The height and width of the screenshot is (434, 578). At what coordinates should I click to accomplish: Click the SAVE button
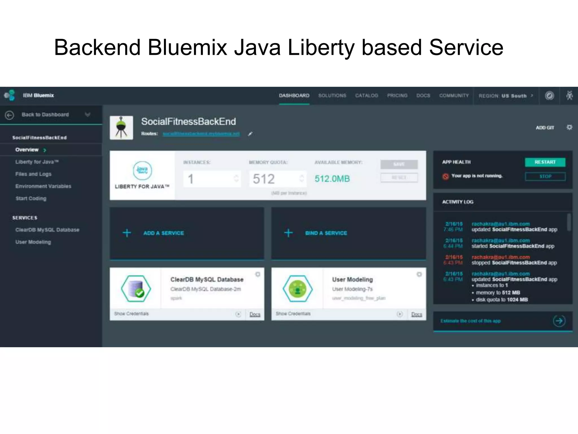399,164
